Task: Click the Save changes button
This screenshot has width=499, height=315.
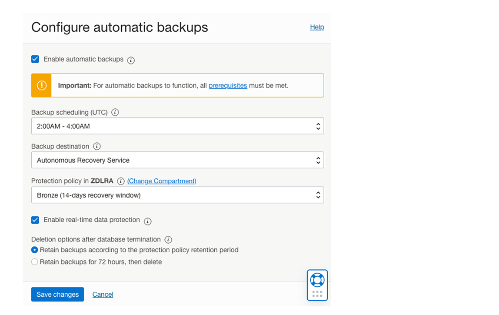Action: click(57, 295)
